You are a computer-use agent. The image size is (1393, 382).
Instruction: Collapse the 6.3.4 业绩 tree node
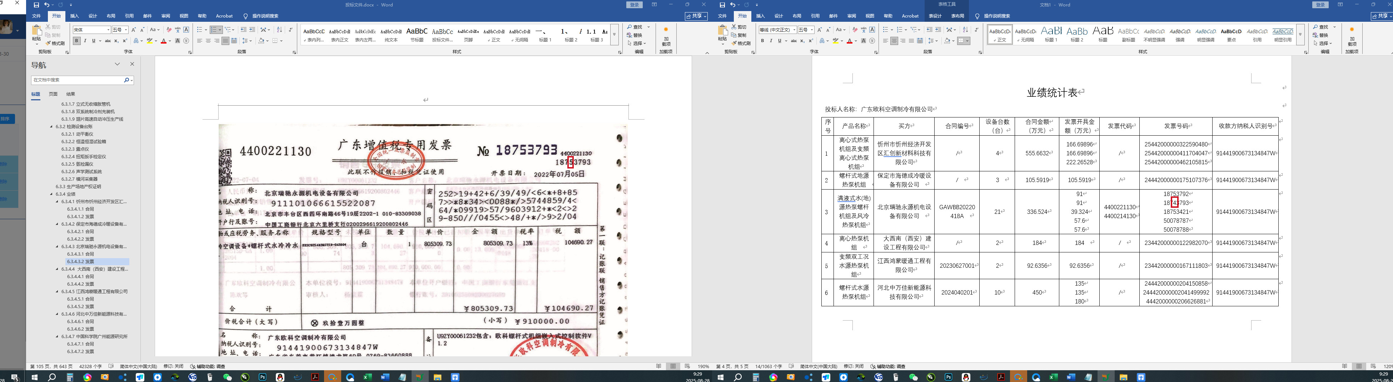[x=51, y=194]
